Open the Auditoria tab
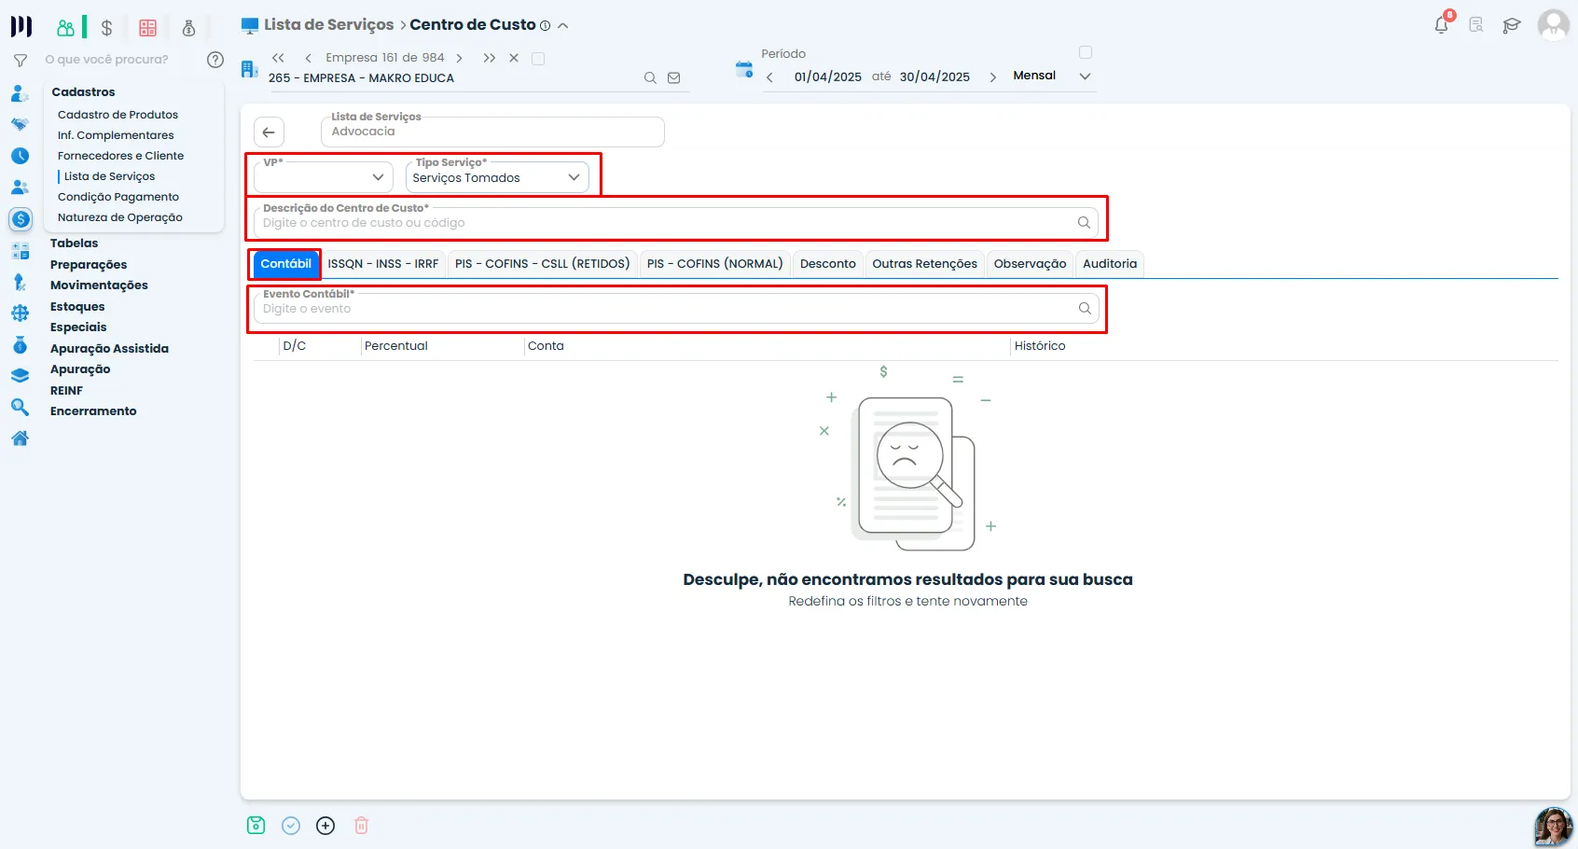The width and height of the screenshot is (1578, 849). pos(1110,264)
